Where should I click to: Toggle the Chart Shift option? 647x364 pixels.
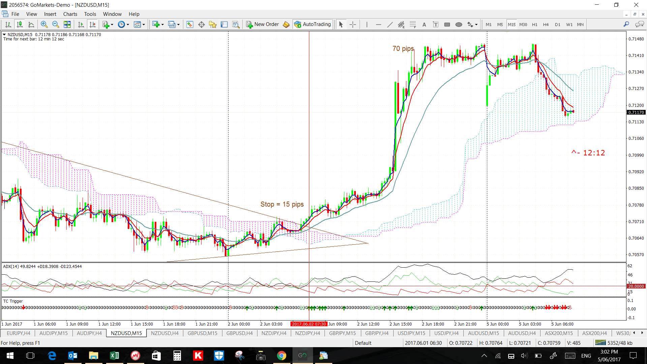92,24
